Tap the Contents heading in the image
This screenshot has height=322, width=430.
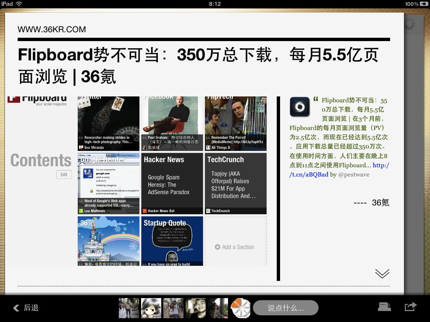pos(41,160)
